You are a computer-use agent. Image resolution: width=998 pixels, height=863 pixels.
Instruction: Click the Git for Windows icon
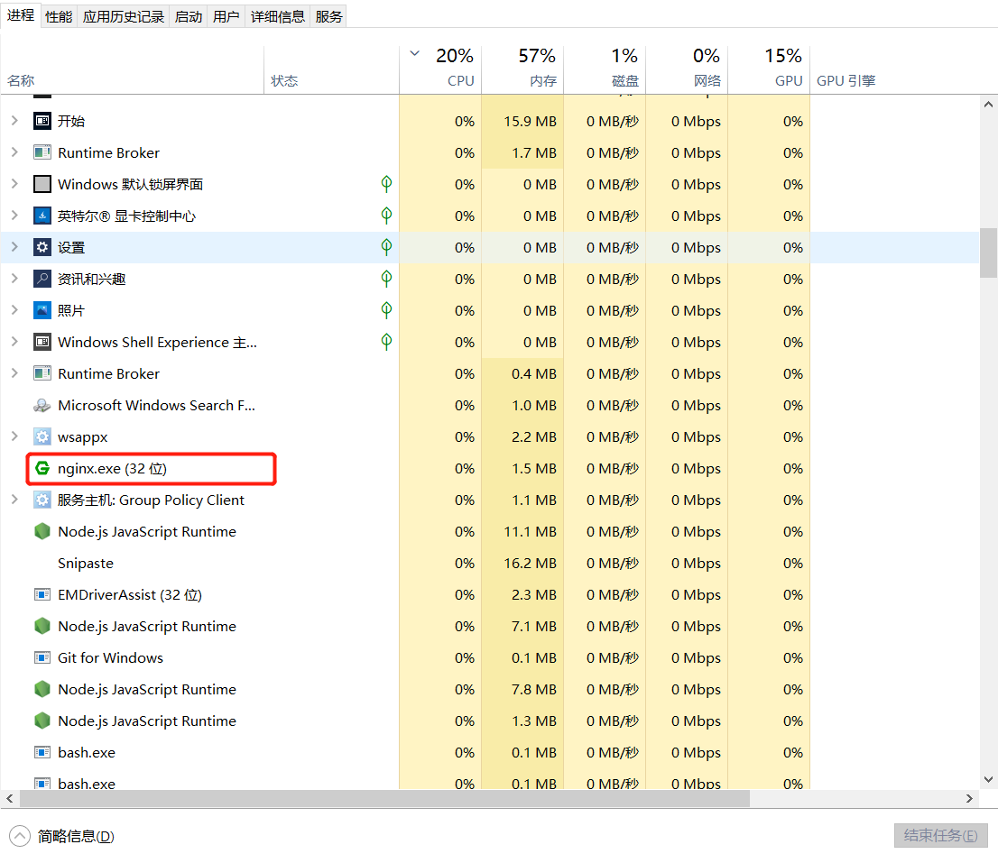coord(42,657)
